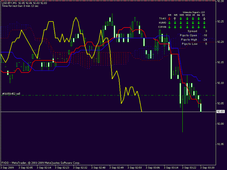Click the Pips to High value -24
This screenshot has width=227, height=170.
205,40
